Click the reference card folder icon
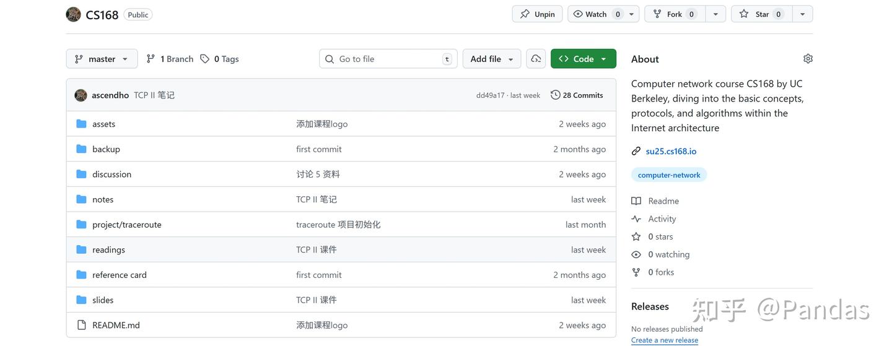Viewport: 892px width, 346px height. coord(81,275)
